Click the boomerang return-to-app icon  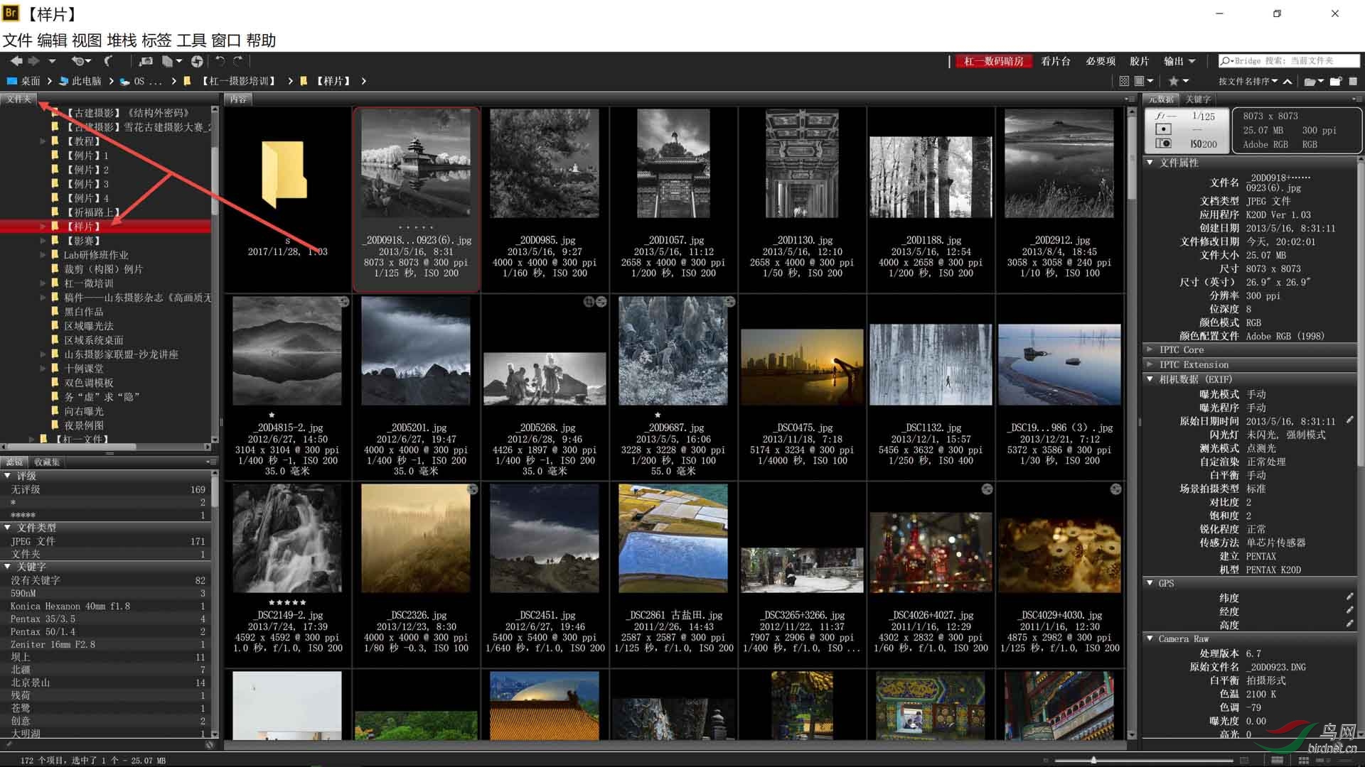coord(108,61)
